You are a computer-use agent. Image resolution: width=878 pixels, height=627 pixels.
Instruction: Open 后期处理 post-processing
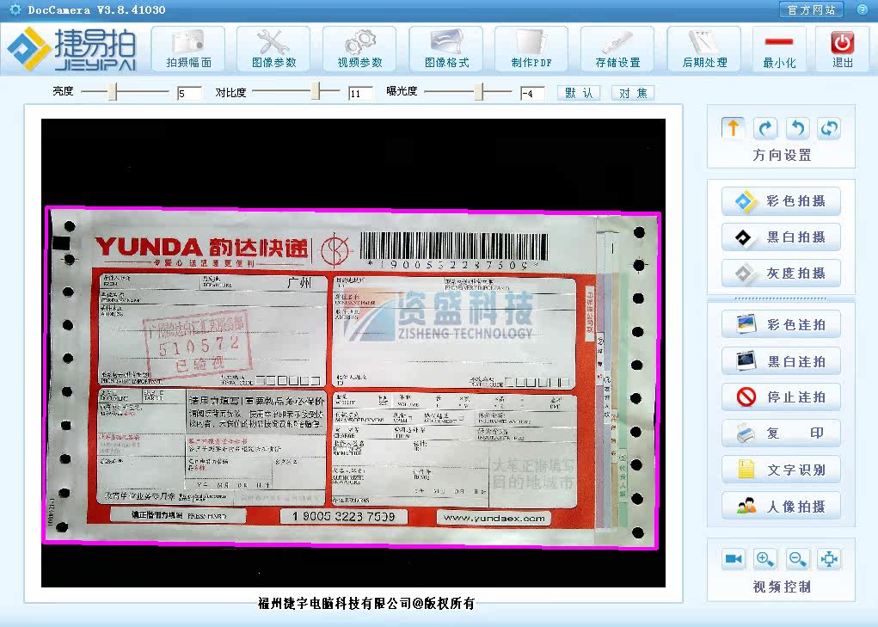tap(703, 49)
